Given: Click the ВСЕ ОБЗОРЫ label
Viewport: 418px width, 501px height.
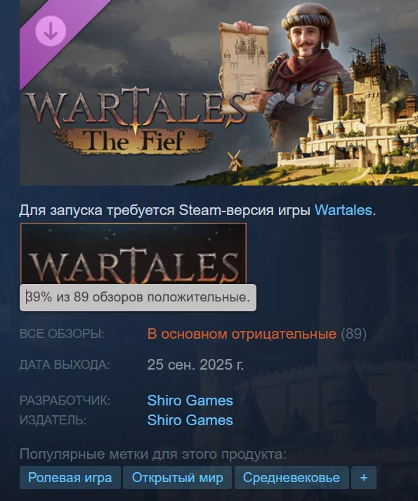Looking at the screenshot, I should (62, 334).
